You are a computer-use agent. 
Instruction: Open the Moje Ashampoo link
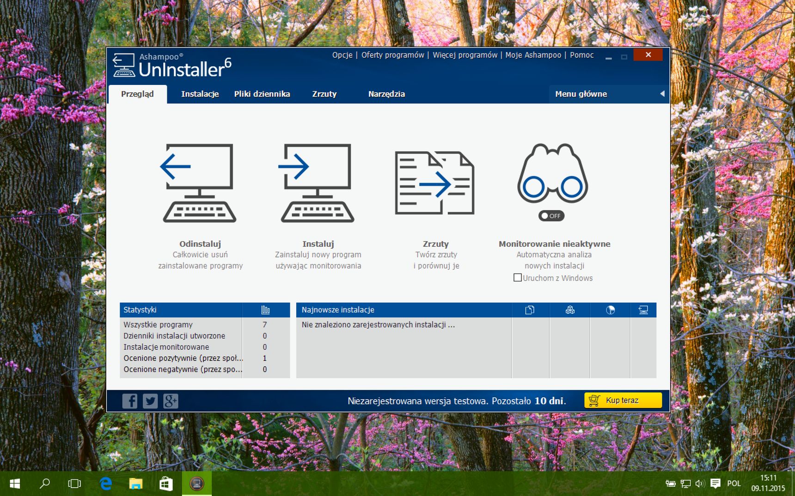tap(533, 55)
